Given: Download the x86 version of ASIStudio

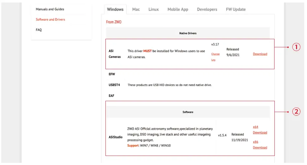Looking at the screenshot, I should 260,145.
